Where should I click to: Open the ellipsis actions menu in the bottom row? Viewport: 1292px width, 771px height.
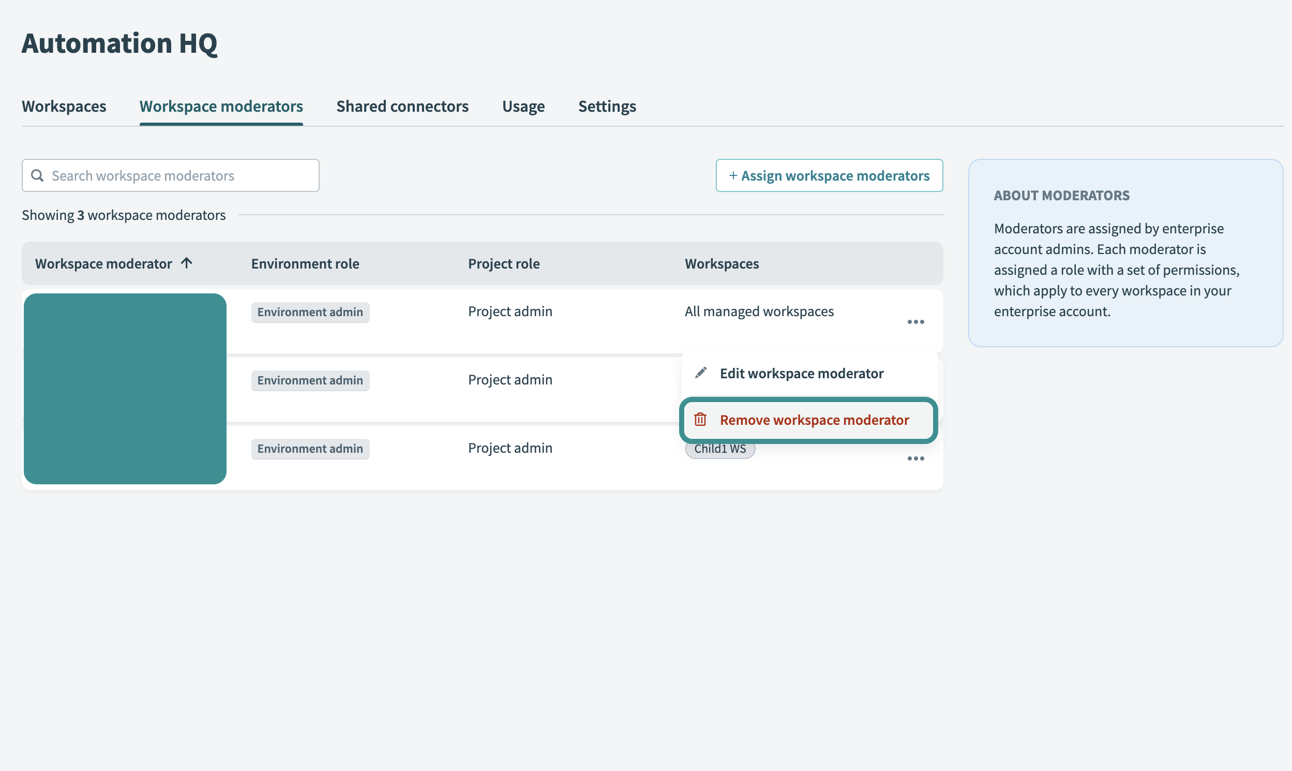pyautogui.click(x=915, y=458)
